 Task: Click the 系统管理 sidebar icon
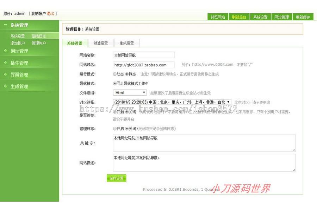click(x=5, y=25)
